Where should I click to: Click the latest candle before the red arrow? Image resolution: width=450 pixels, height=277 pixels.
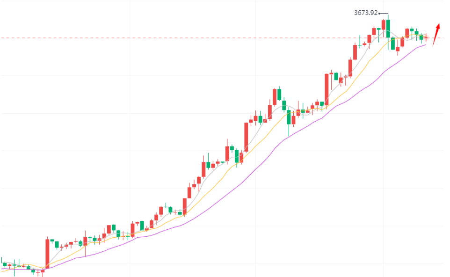tap(426, 37)
